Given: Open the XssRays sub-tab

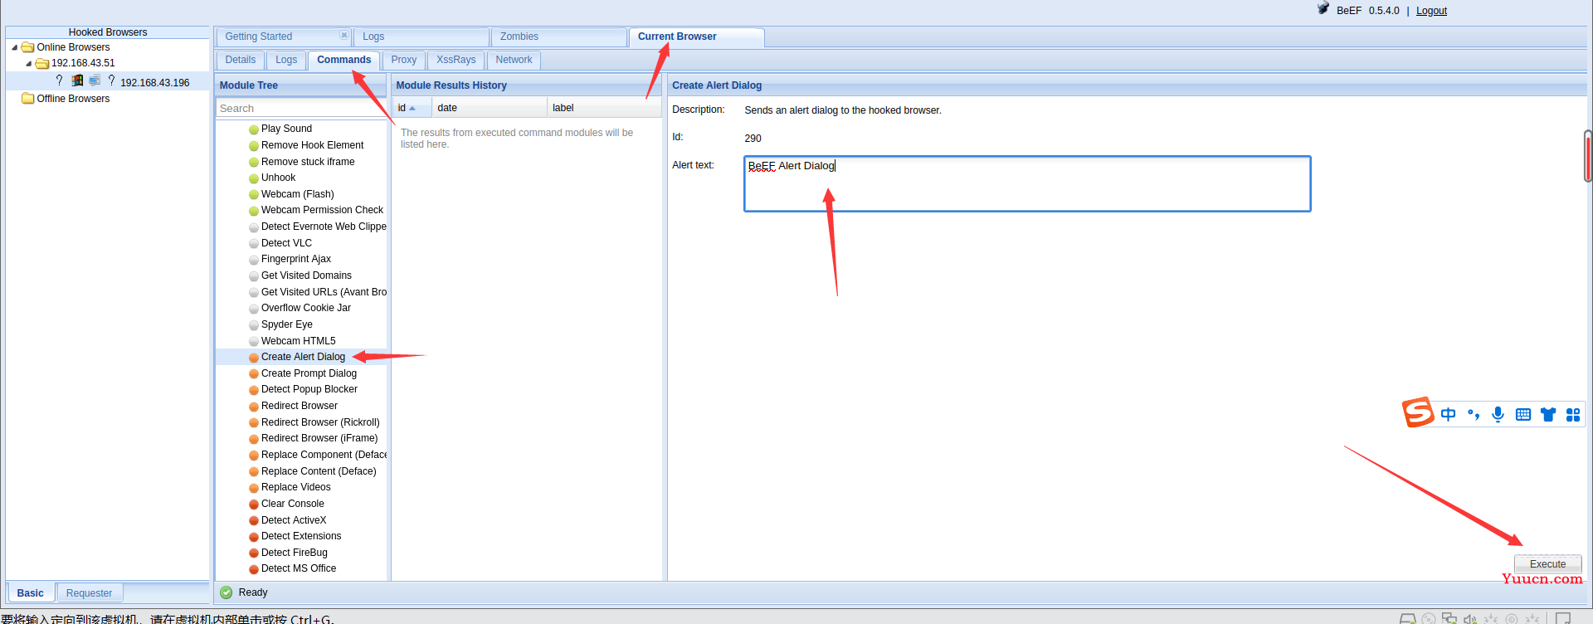Looking at the screenshot, I should pos(456,60).
